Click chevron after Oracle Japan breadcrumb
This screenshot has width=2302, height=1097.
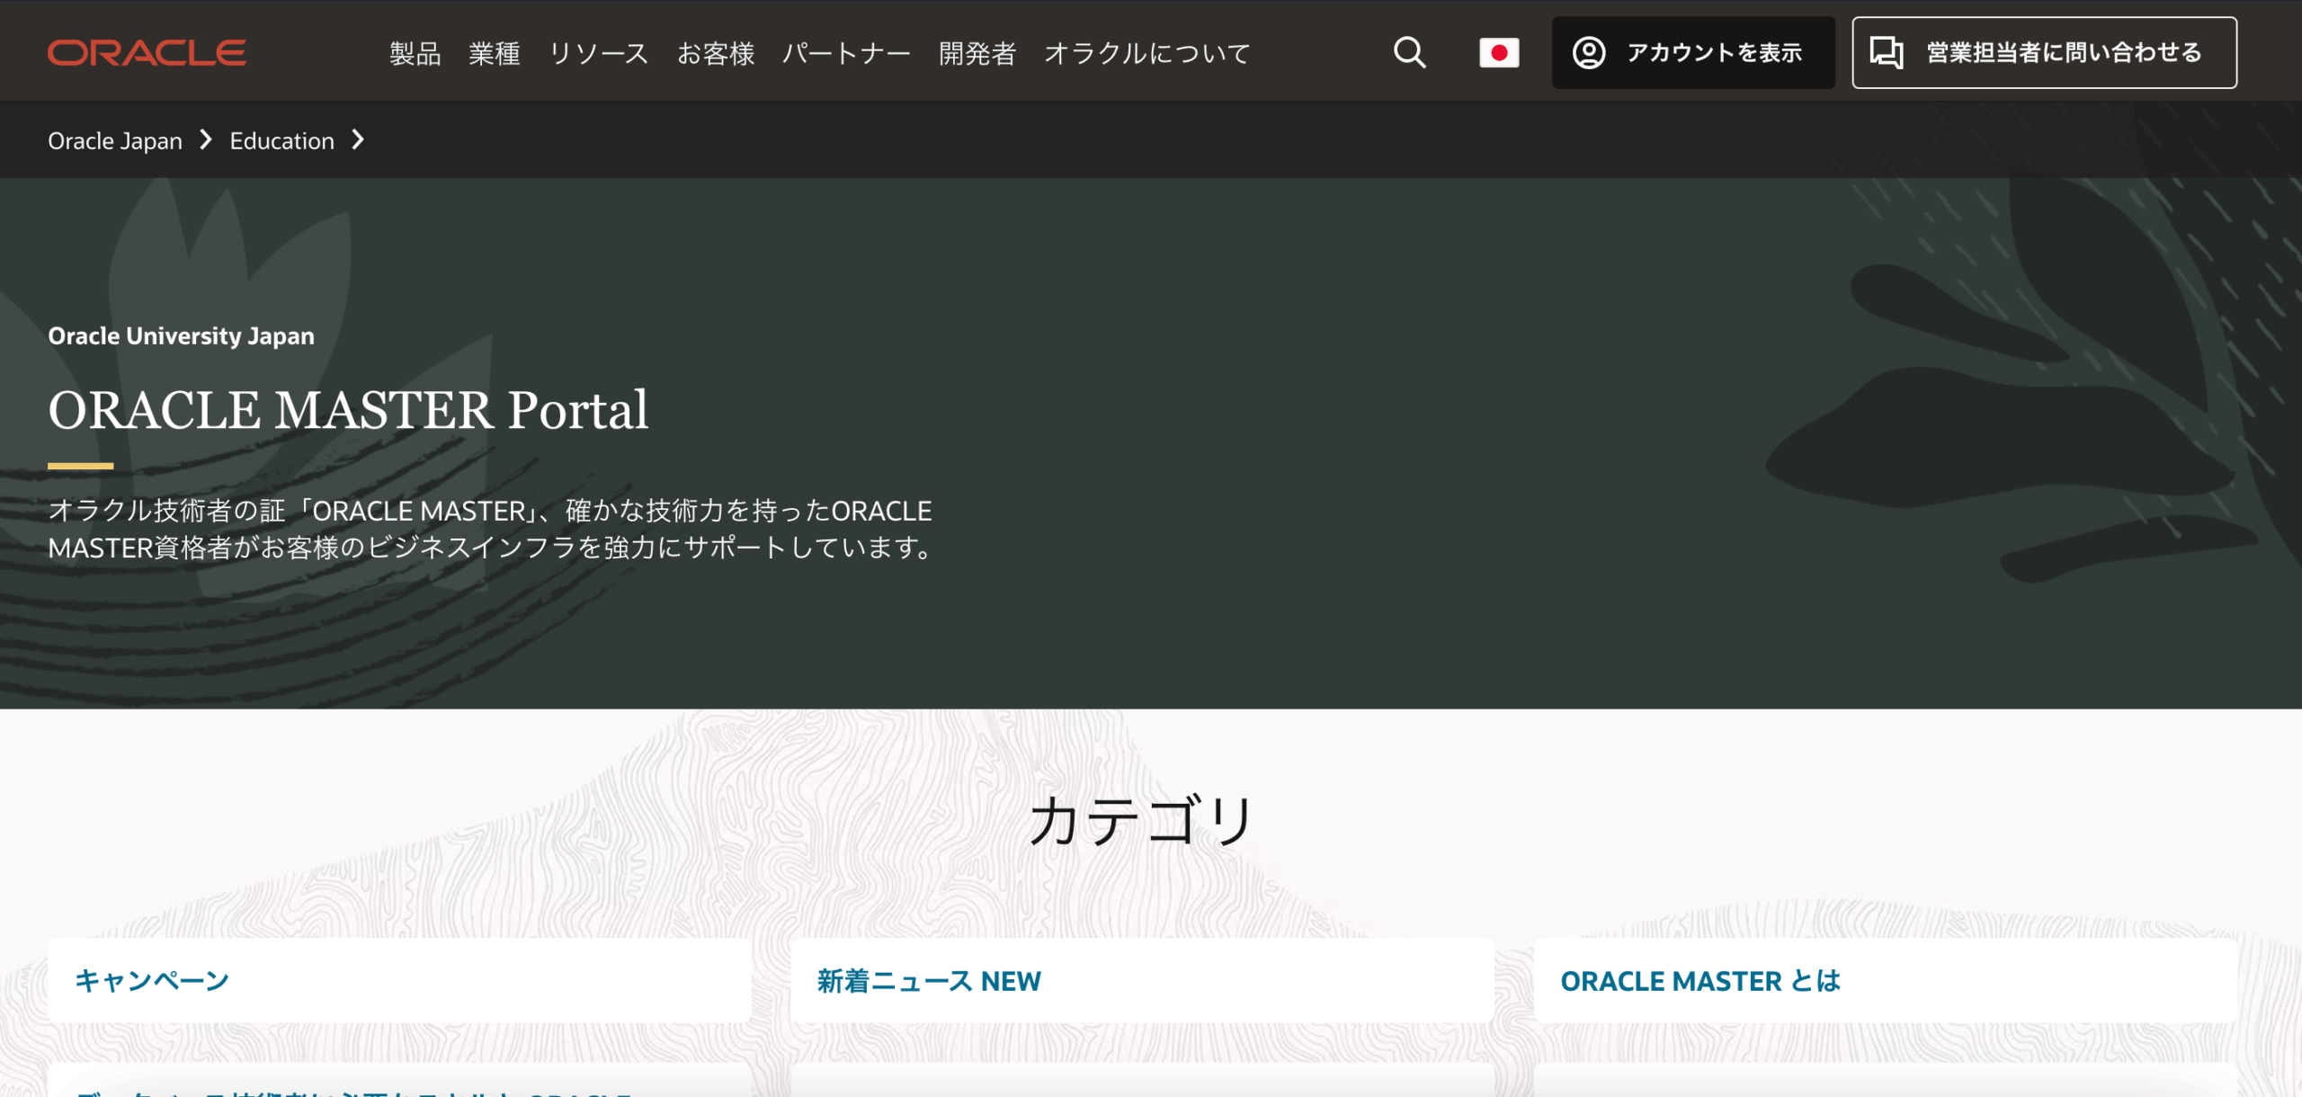pos(206,140)
